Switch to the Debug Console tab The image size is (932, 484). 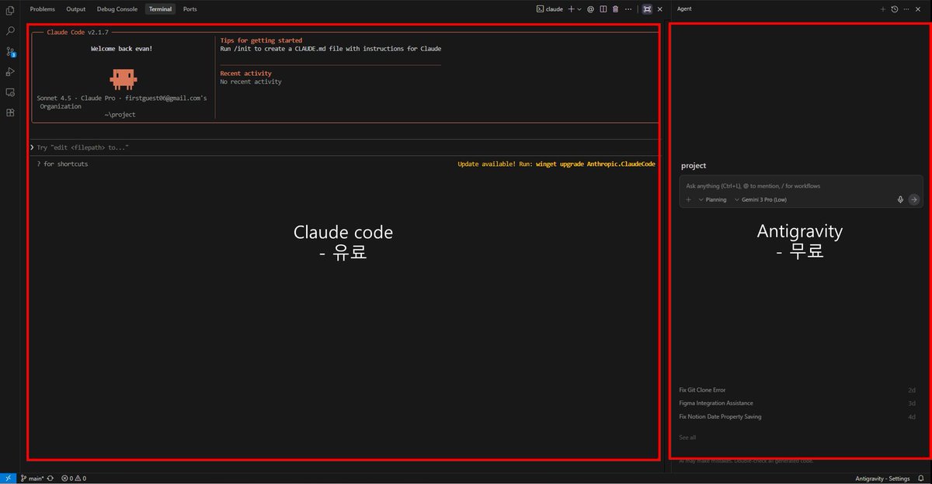(117, 9)
